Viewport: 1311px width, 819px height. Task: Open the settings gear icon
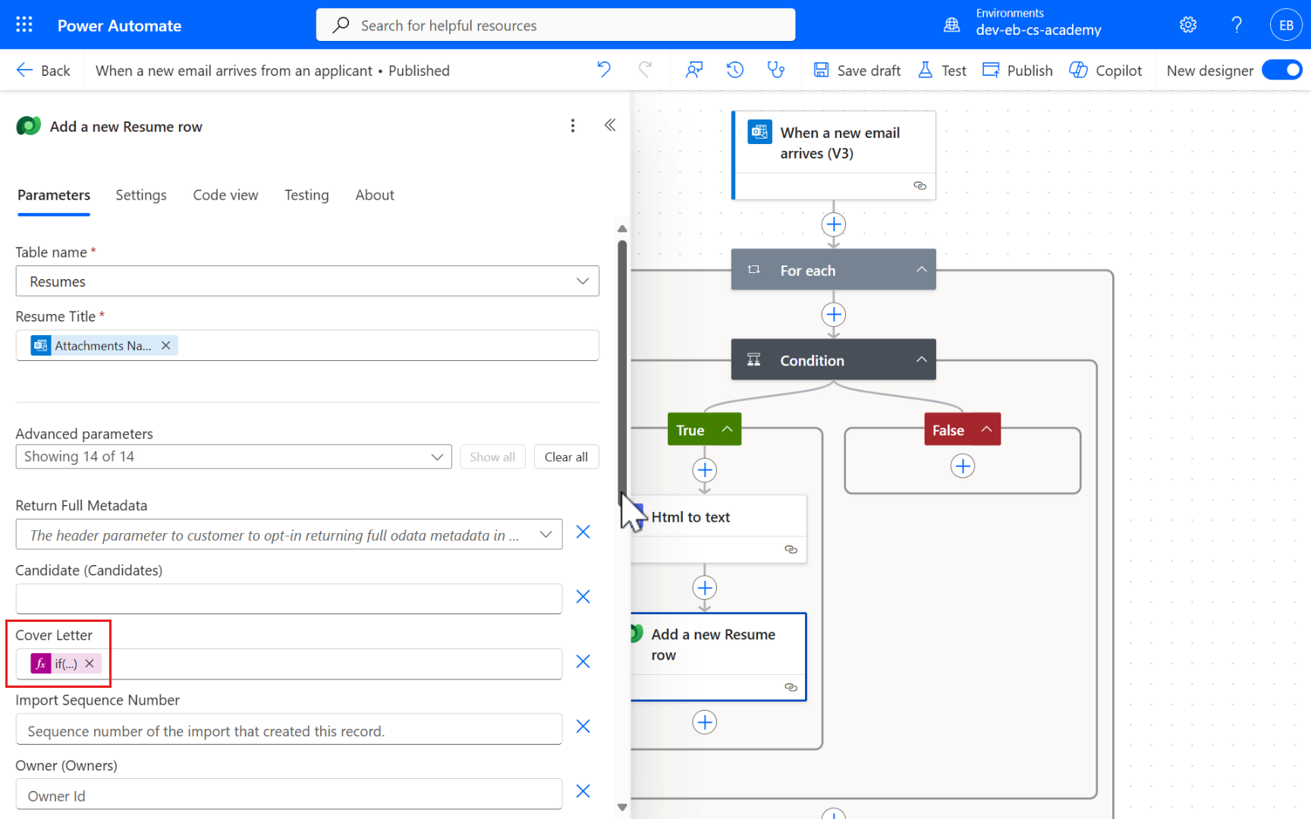[x=1188, y=25]
